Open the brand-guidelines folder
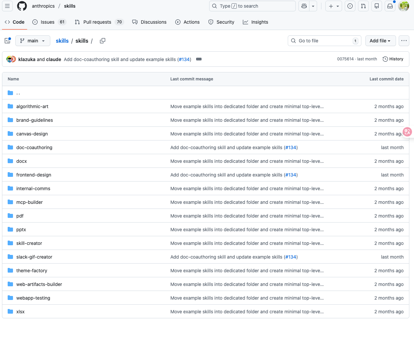Viewport: 414px width, 338px height. point(35,120)
